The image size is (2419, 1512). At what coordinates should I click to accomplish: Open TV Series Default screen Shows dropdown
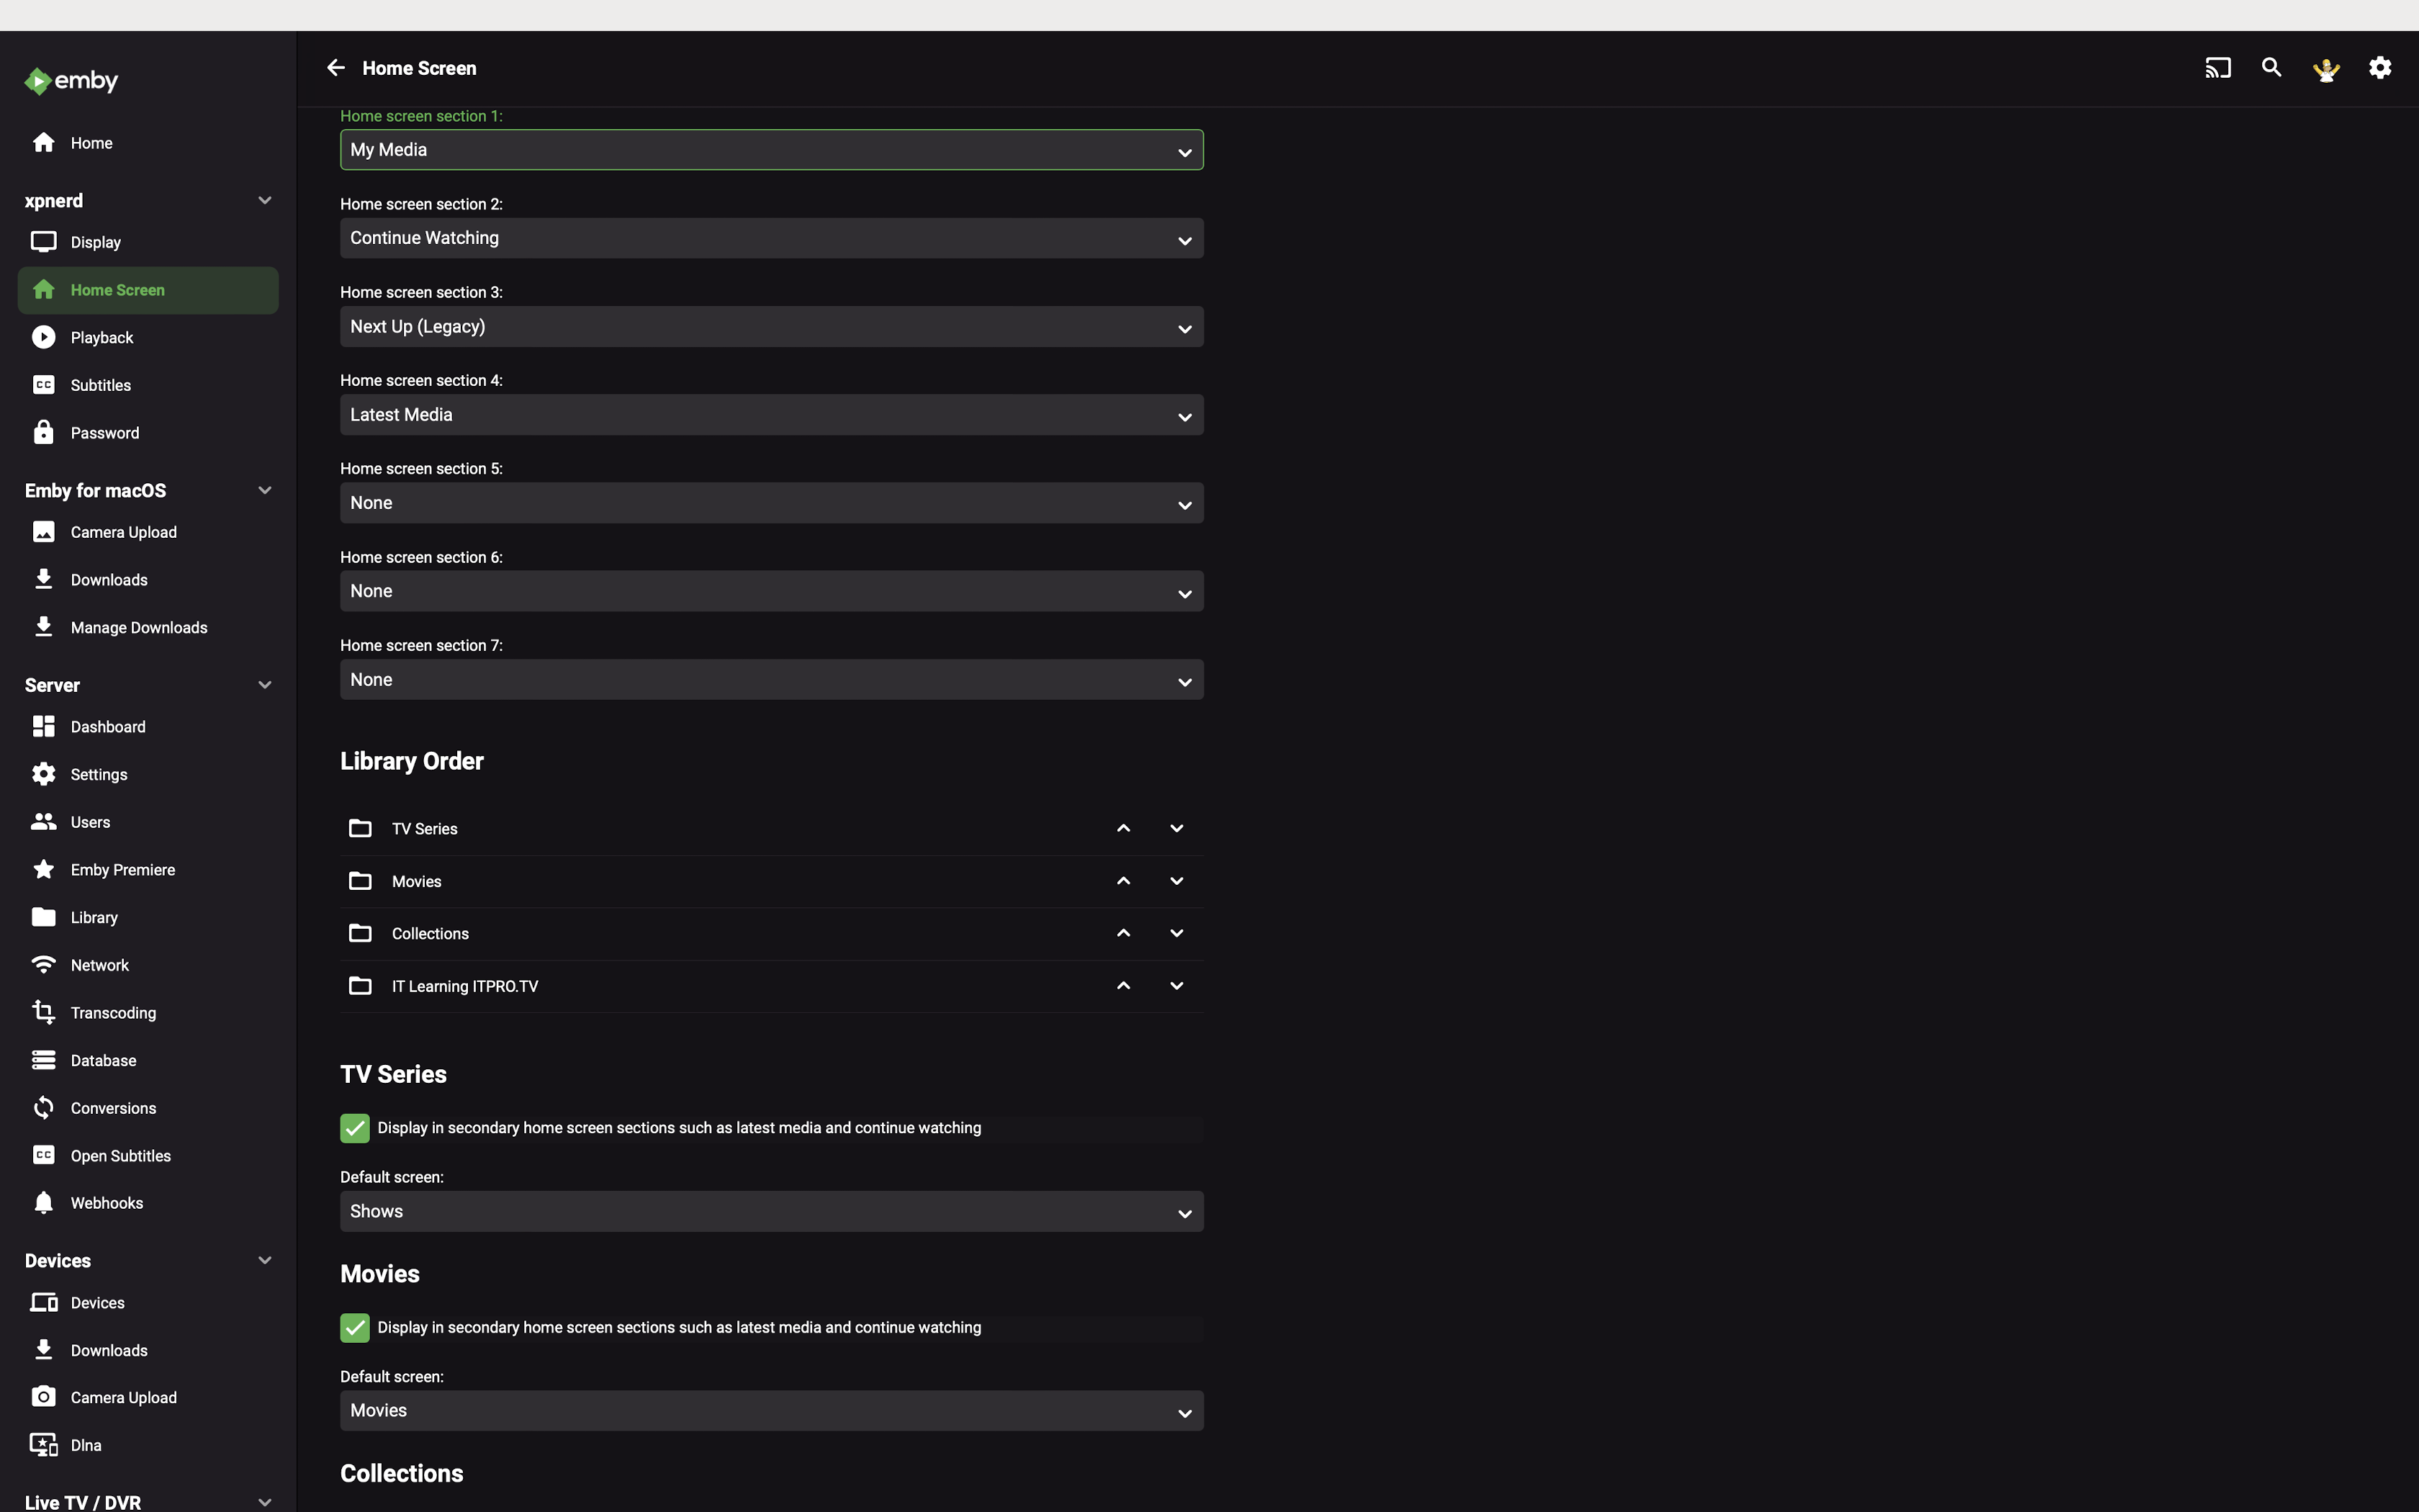(772, 1211)
